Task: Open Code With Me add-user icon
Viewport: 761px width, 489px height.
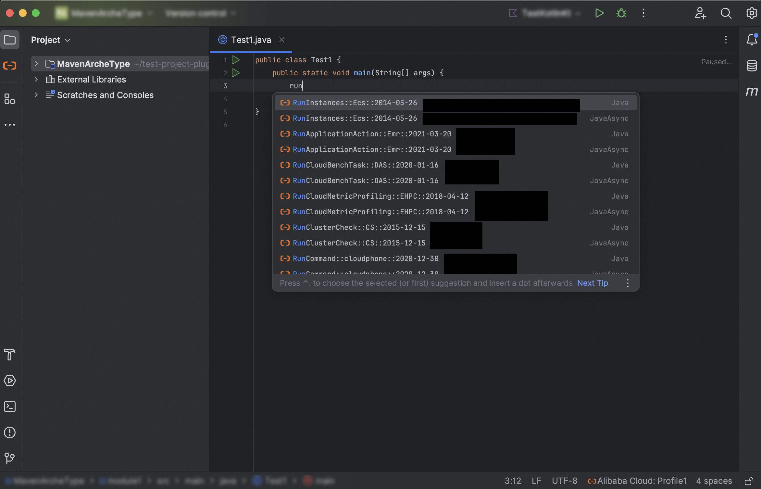Action: [x=700, y=13]
